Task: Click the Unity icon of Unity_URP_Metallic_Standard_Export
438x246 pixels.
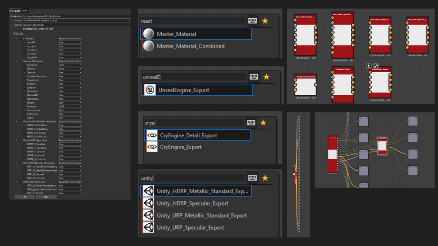Action: [x=148, y=216]
